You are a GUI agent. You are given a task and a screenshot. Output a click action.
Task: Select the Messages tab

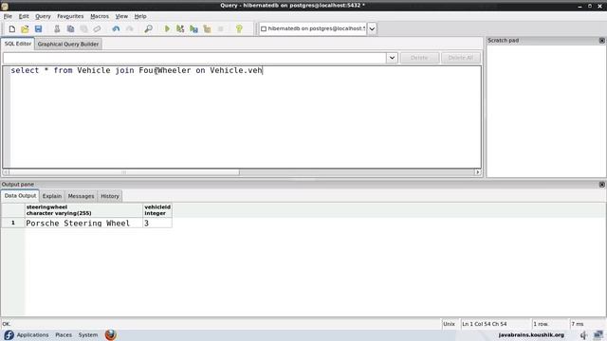click(x=81, y=196)
